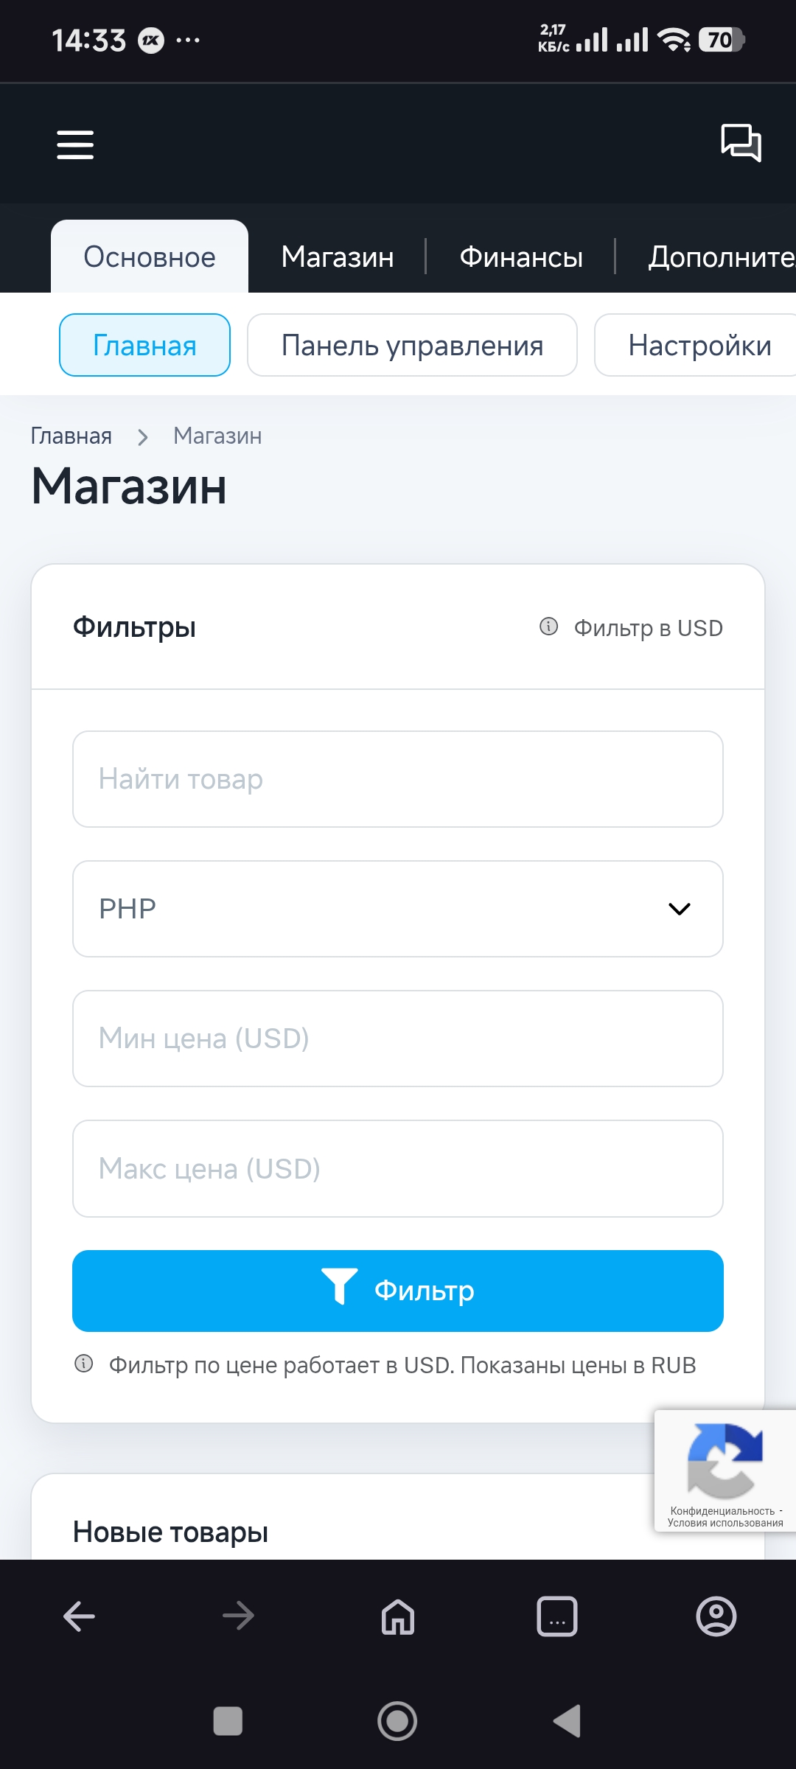Expand the PHP category dropdown
This screenshot has width=796, height=1769.
[398, 909]
